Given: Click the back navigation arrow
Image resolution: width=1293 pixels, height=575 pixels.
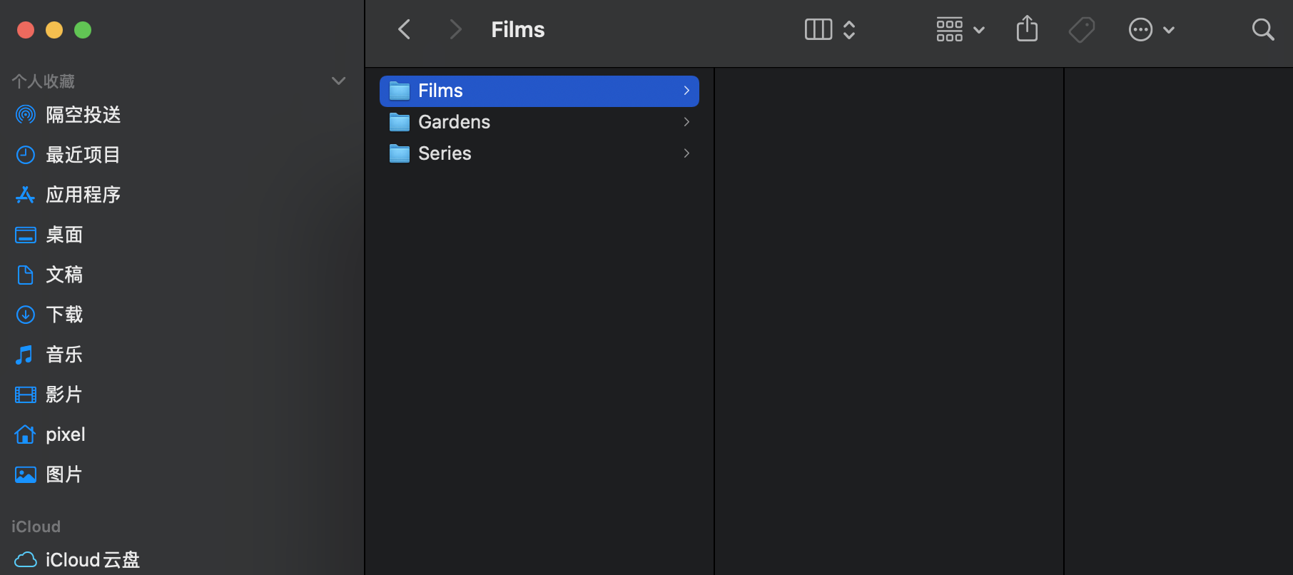Looking at the screenshot, I should pyautogui.click(x=405, y=29).
